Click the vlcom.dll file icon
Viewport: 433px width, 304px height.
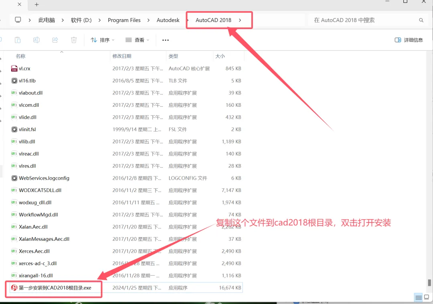point(14,105)
